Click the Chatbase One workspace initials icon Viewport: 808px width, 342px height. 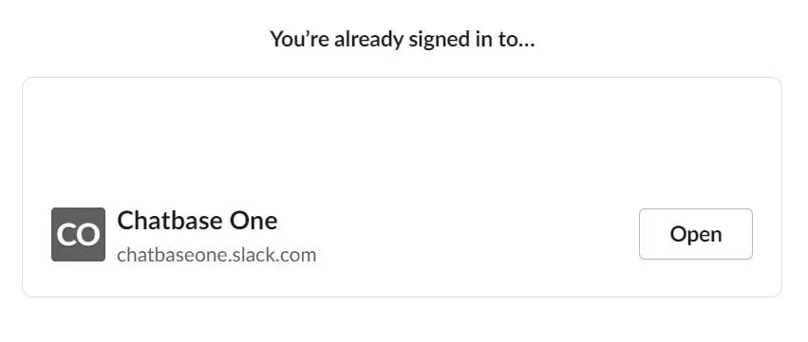[x=78, y=235]
